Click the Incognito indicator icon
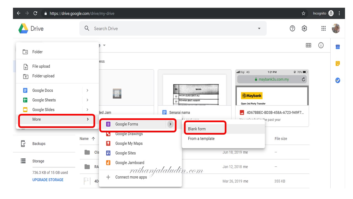 pos(331,13)
